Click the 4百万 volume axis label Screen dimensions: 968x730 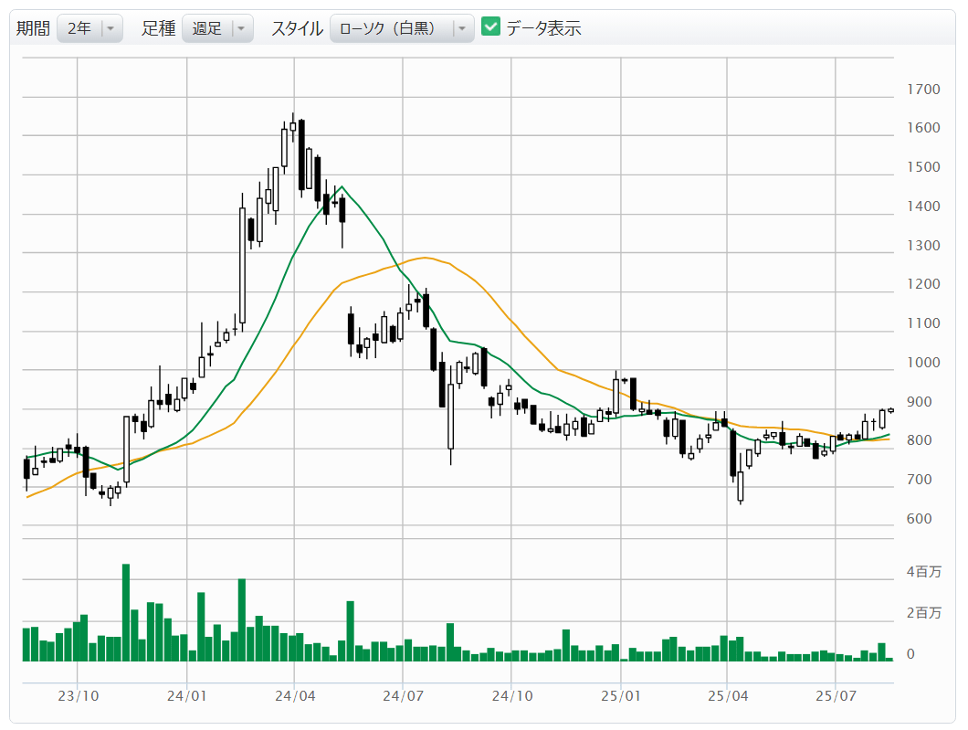(923, 572)
